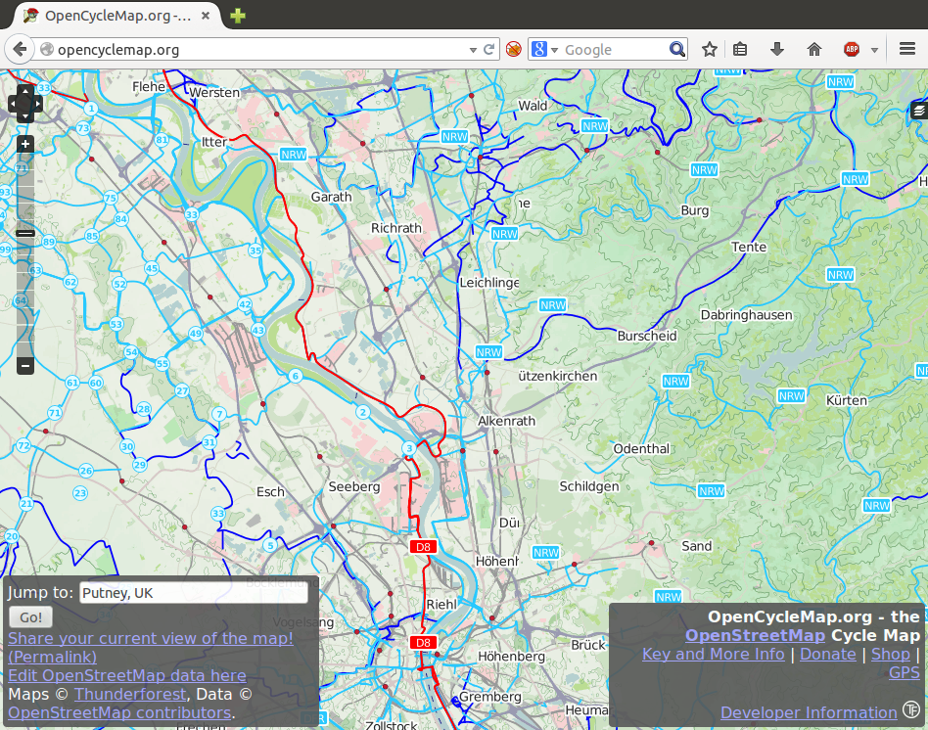The width and height of the screenshot is (928, 730).
Task: Click the Flehe label on the map
Action: coord(149,87)
